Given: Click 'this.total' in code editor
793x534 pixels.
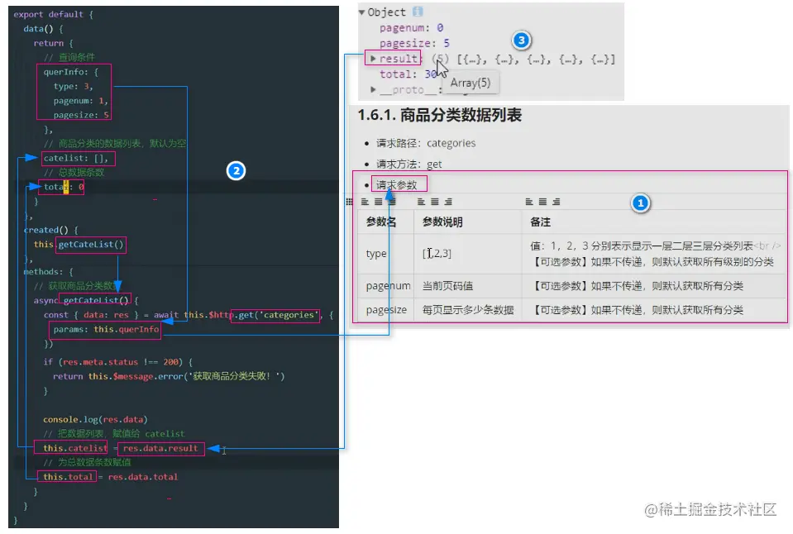Looking at the screenshot, I should click(x=68, y=477).
